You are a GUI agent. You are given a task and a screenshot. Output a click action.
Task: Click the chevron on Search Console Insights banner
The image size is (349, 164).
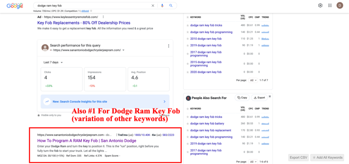pyautogui.click(x=165, y=102)
